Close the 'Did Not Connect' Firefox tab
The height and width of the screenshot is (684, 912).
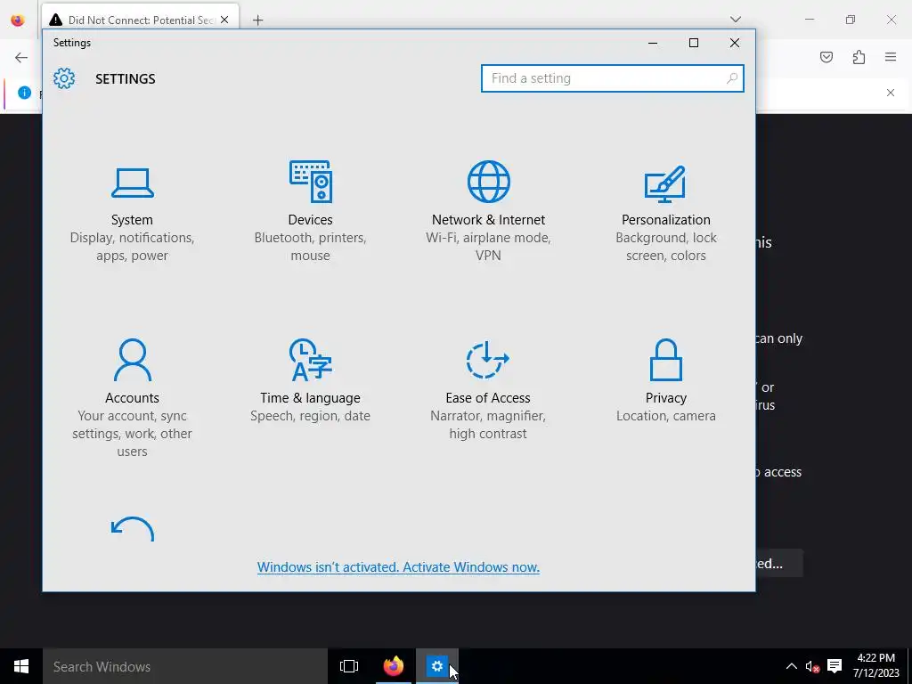tap(224, 20)
